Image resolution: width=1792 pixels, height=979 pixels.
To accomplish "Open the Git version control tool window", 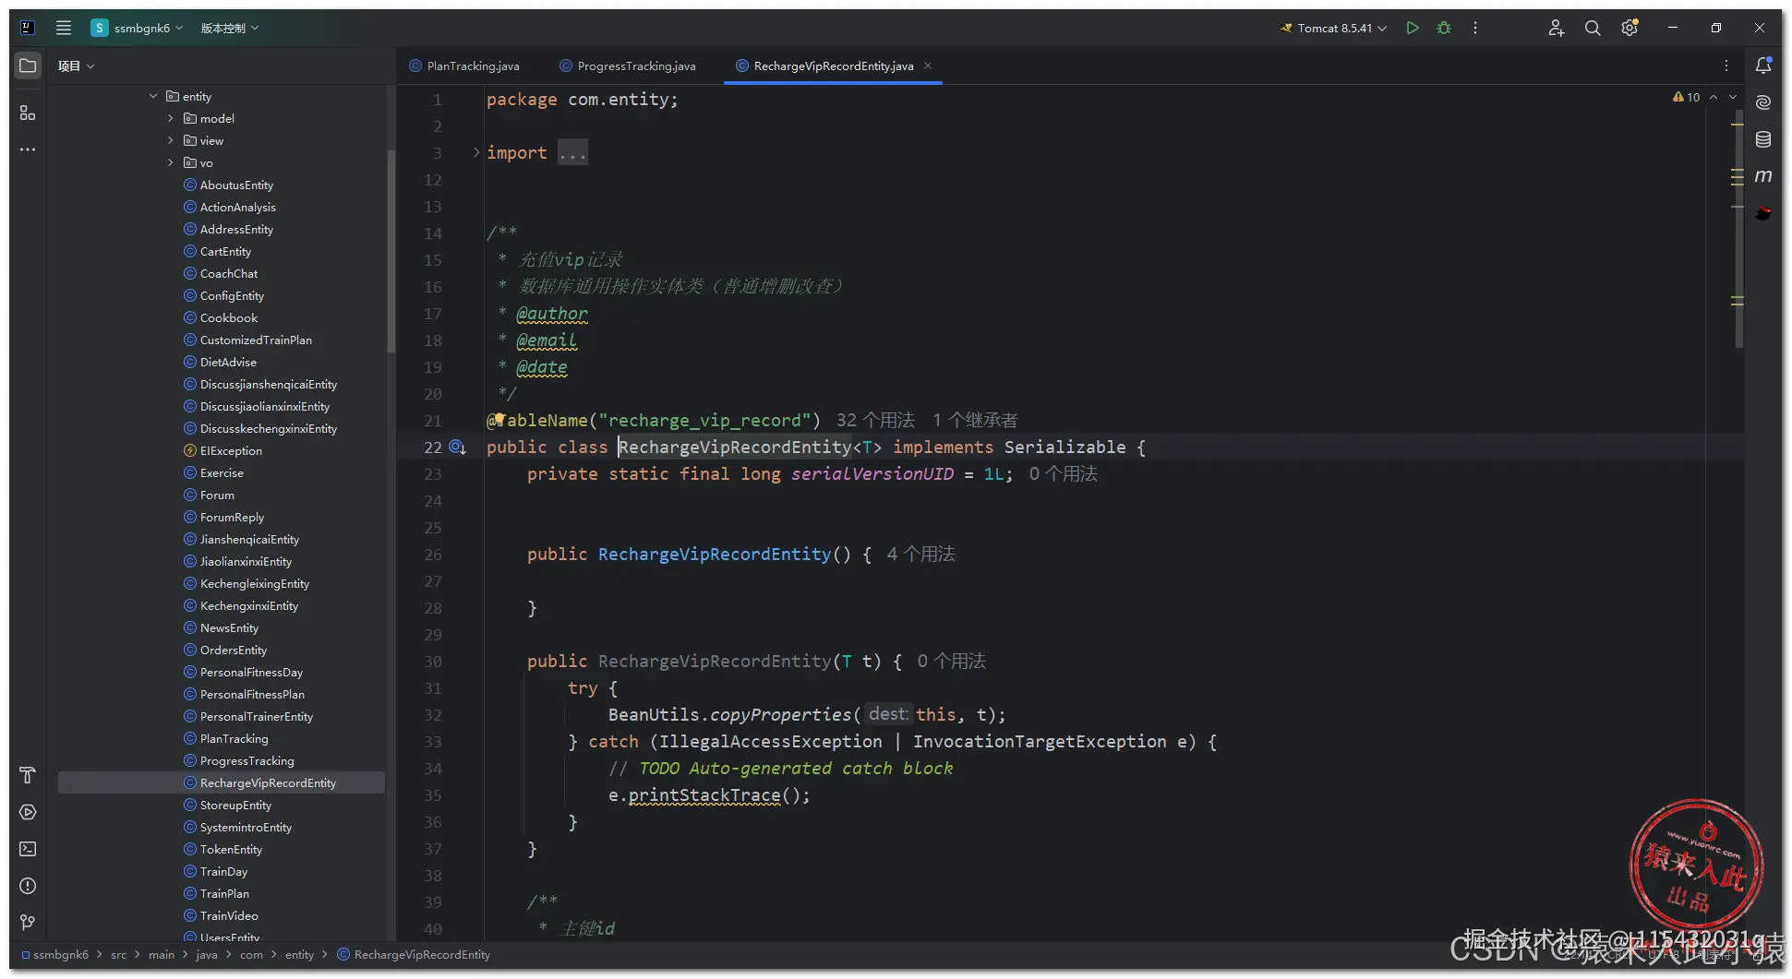I will click(x=28, y=923).
